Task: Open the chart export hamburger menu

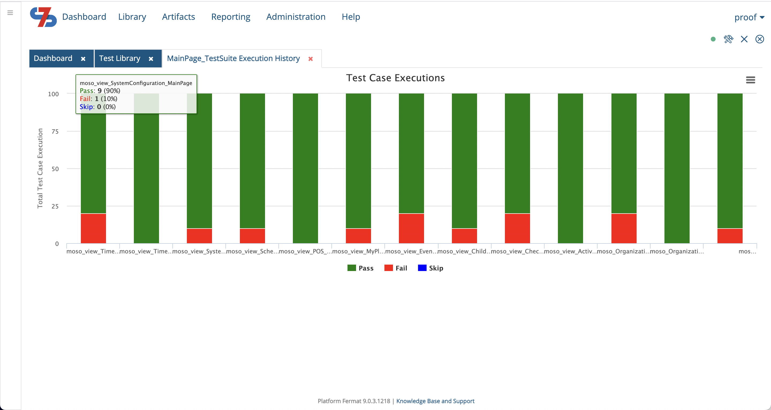Action: (x=751, y=80)
